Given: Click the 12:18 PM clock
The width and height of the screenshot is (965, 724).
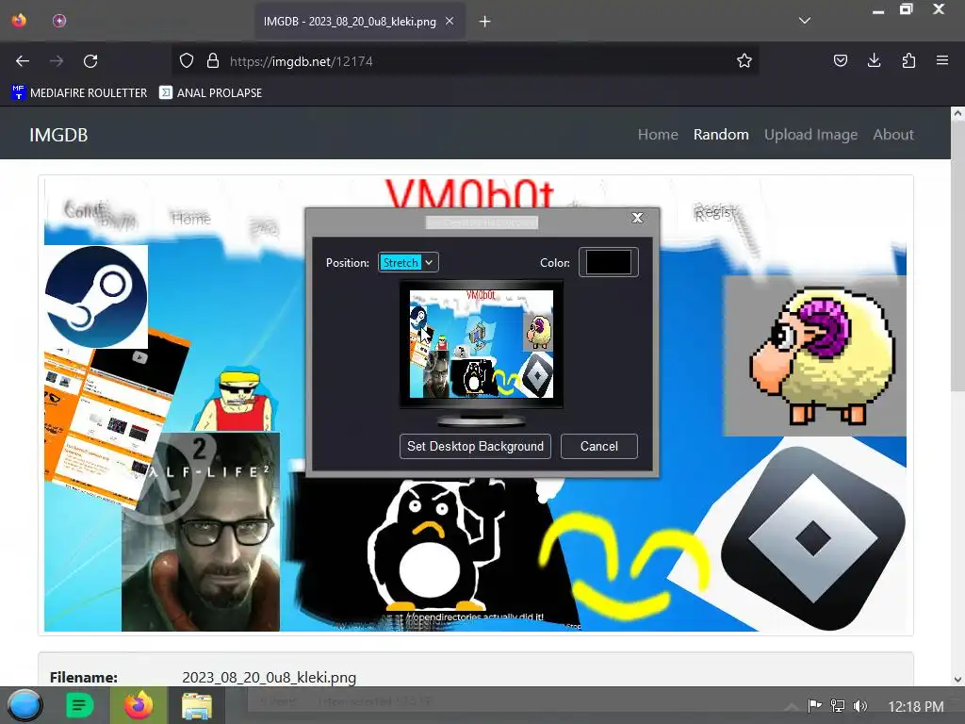Looking at the screenshot, I should pos(916,707).
